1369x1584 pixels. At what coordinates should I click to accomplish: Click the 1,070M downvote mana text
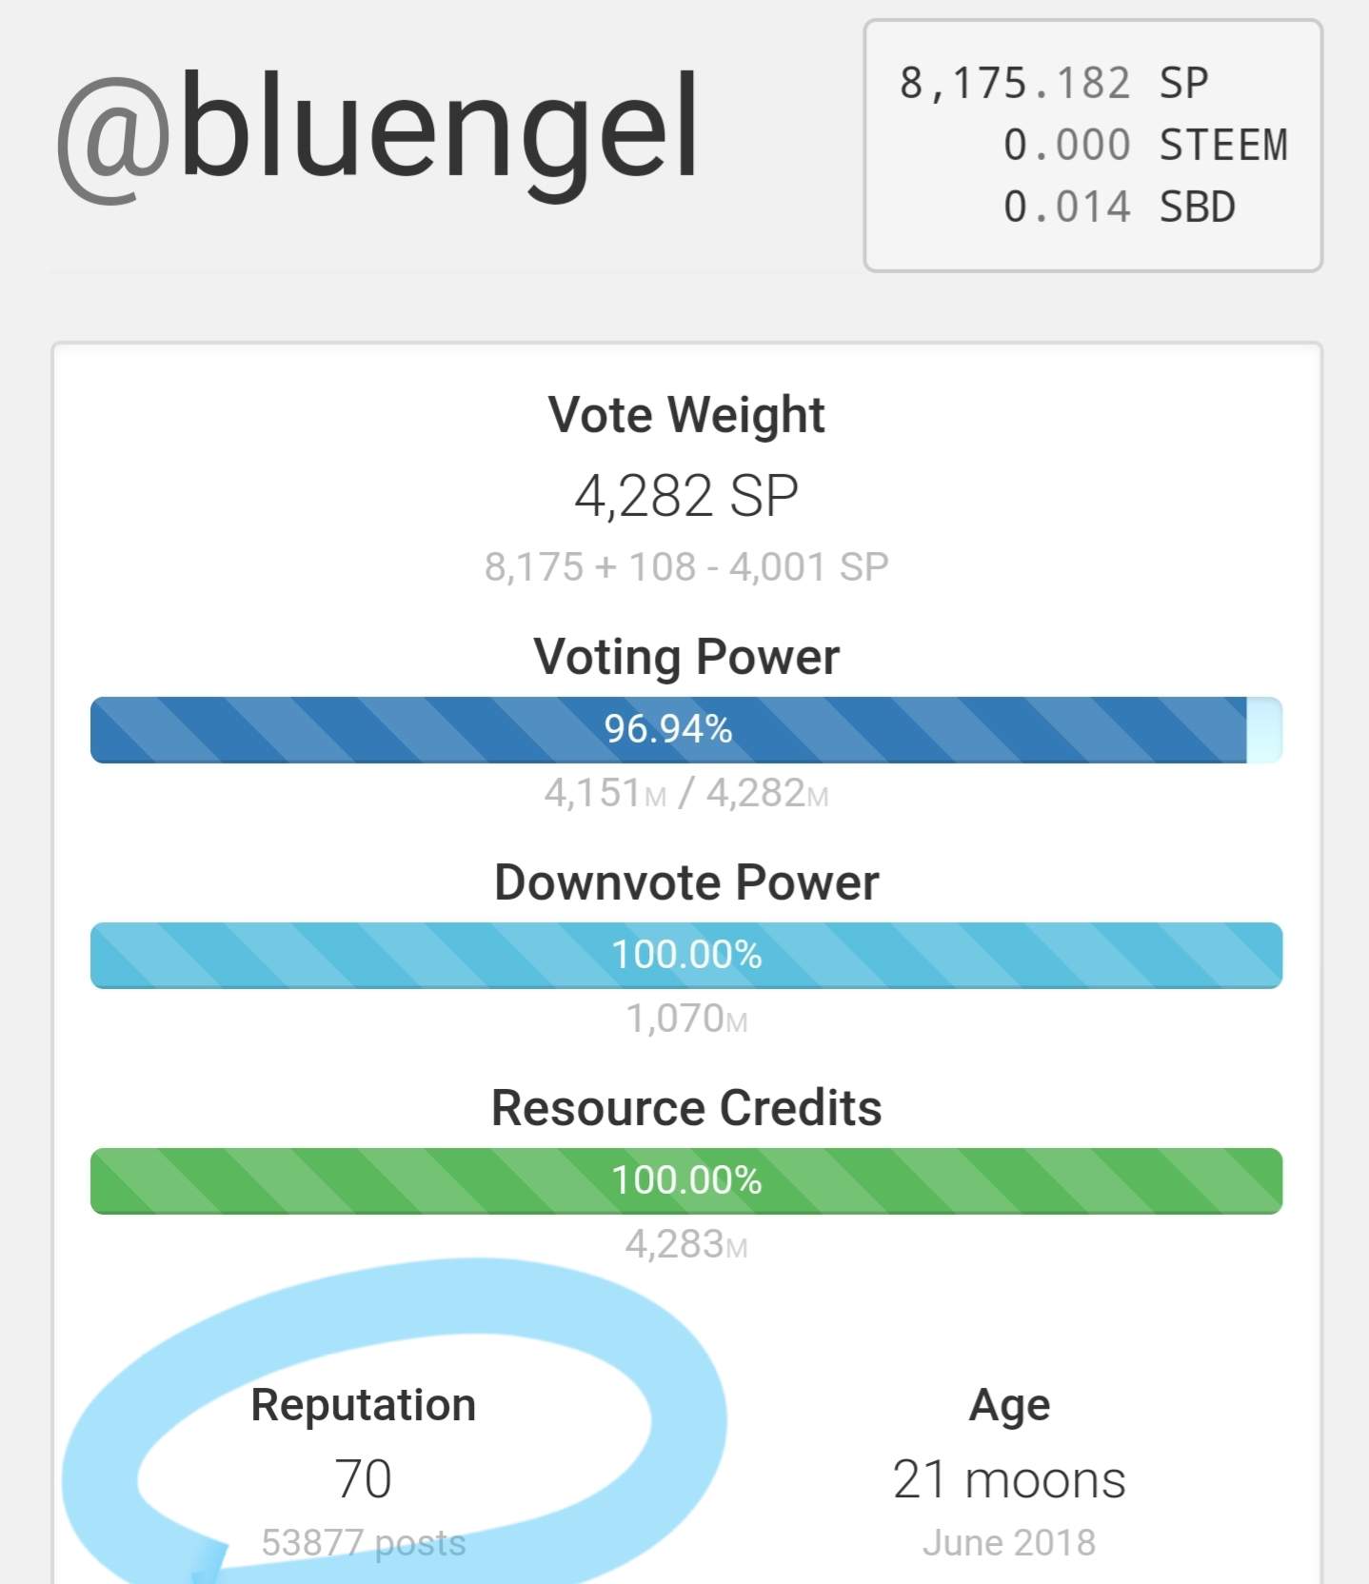tap(685, 1020)
